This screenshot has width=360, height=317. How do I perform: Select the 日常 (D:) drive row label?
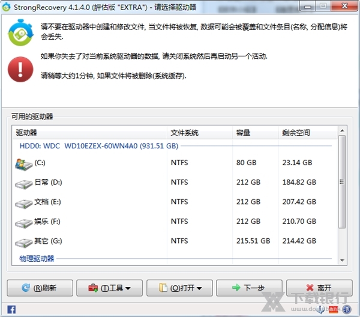coord(48,182)
